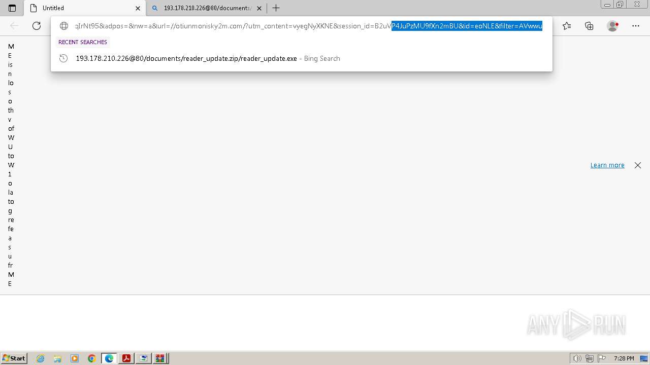Open the tab actions menu icon
This screenshot has width=650, height=365.
point(12,8)
